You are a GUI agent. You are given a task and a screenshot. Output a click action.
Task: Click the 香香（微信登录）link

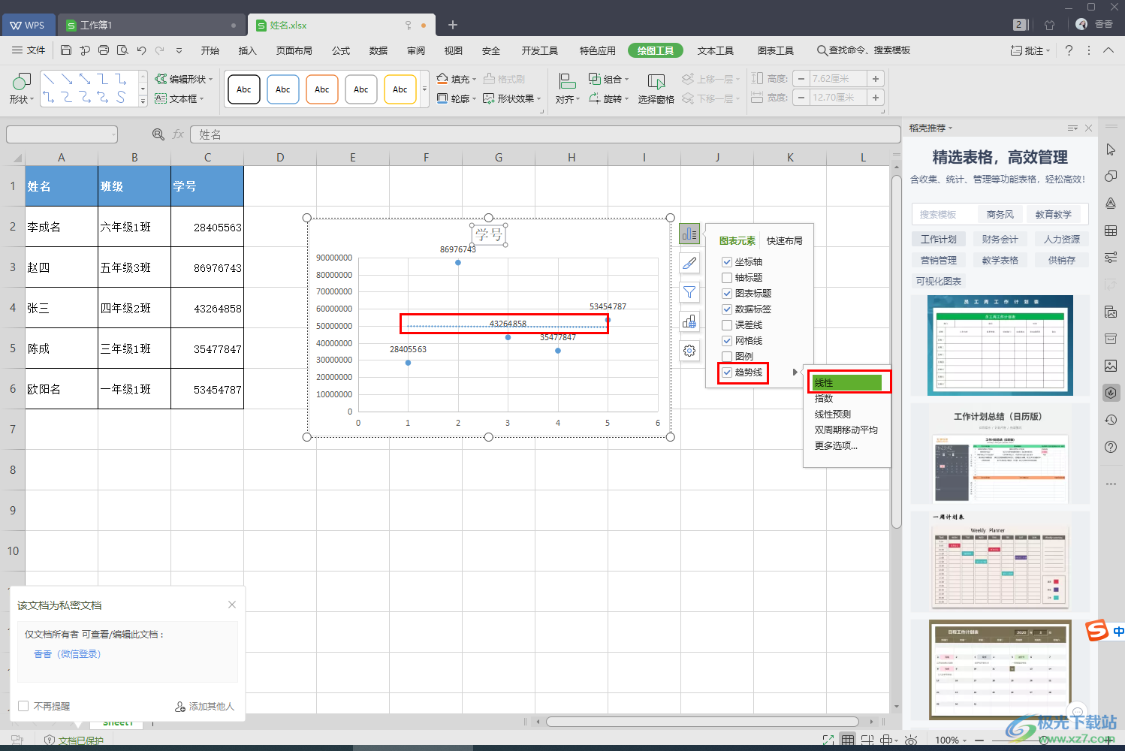point(68,654)
